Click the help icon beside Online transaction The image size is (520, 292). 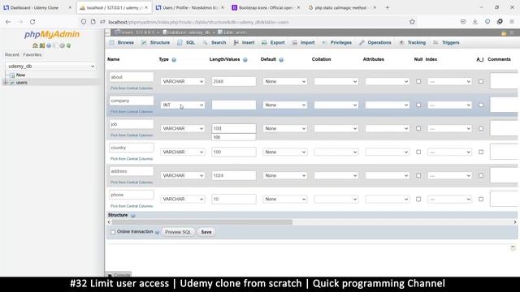point(157,232)
